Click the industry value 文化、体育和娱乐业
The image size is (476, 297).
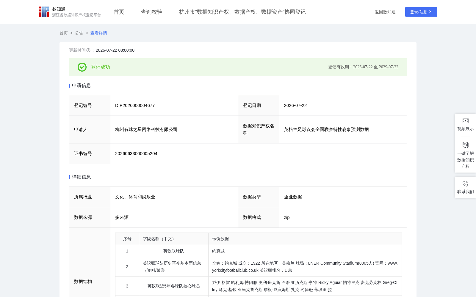coord(135,197)
